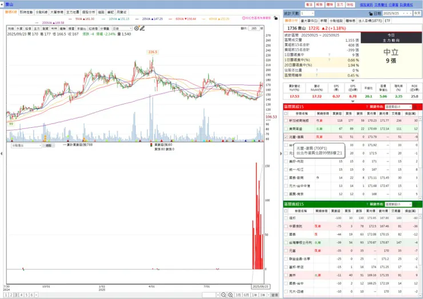The width and height of the screenshot is (423, 299).
Task: Open the 日線 period dropdown
Action: tap(122, 29)
